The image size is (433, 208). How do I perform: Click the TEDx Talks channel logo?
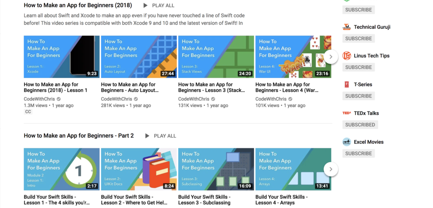(x=347, y=113)
